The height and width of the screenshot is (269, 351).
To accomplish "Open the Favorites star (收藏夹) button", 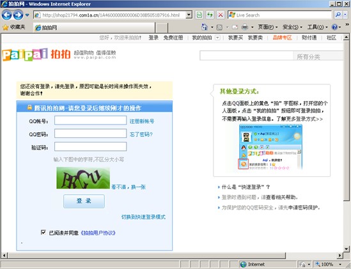I will (13, 27).
